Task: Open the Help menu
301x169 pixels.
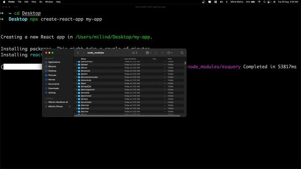Action: point(58,2)
